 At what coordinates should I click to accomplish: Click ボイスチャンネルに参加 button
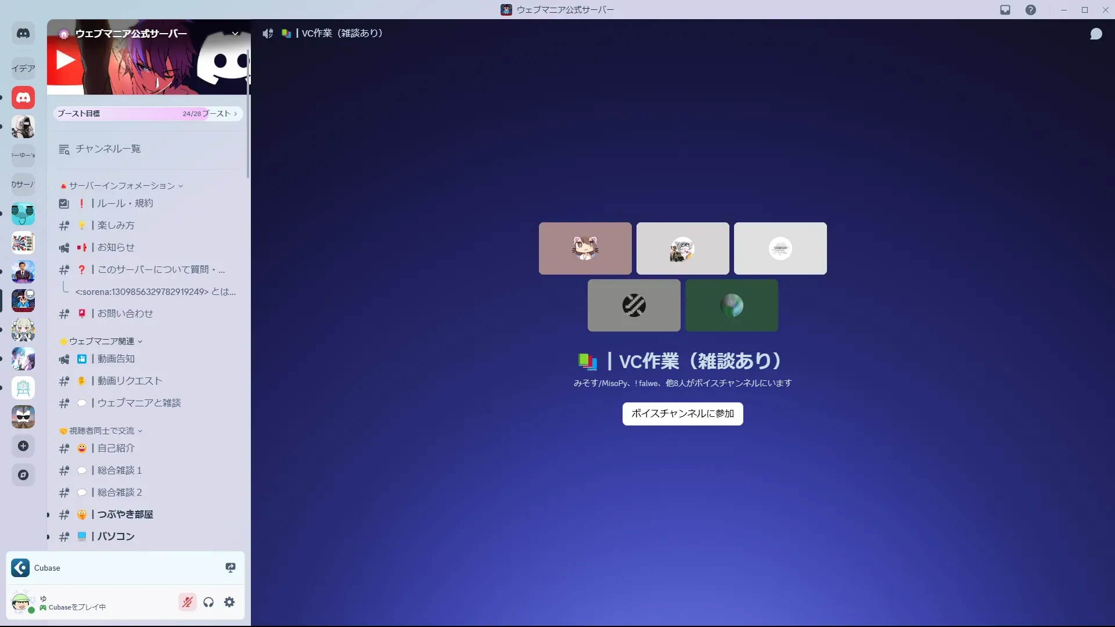click(x=682, y=413)
